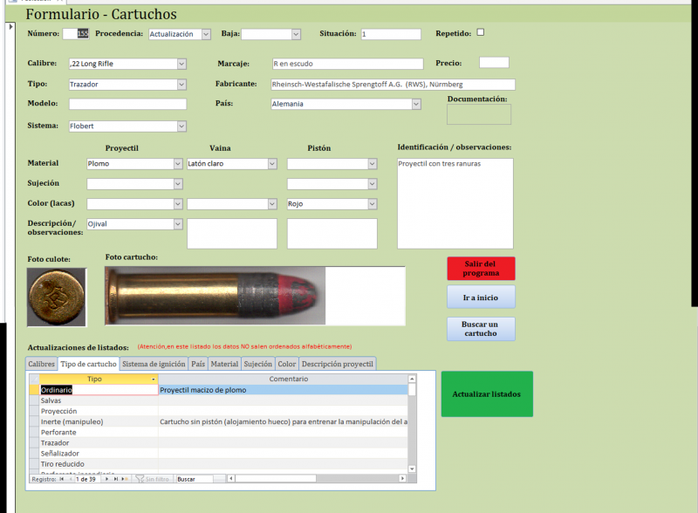Expand the Procedencia combo box
This screenshot has width=698, height=513.
coord(206,34)
